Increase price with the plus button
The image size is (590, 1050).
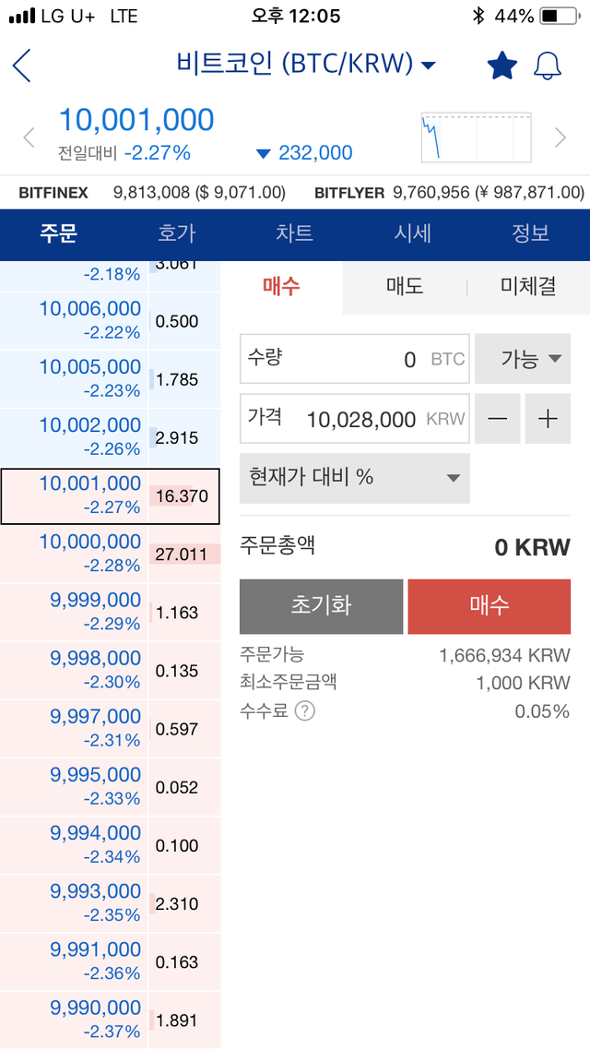coord(549,419)
